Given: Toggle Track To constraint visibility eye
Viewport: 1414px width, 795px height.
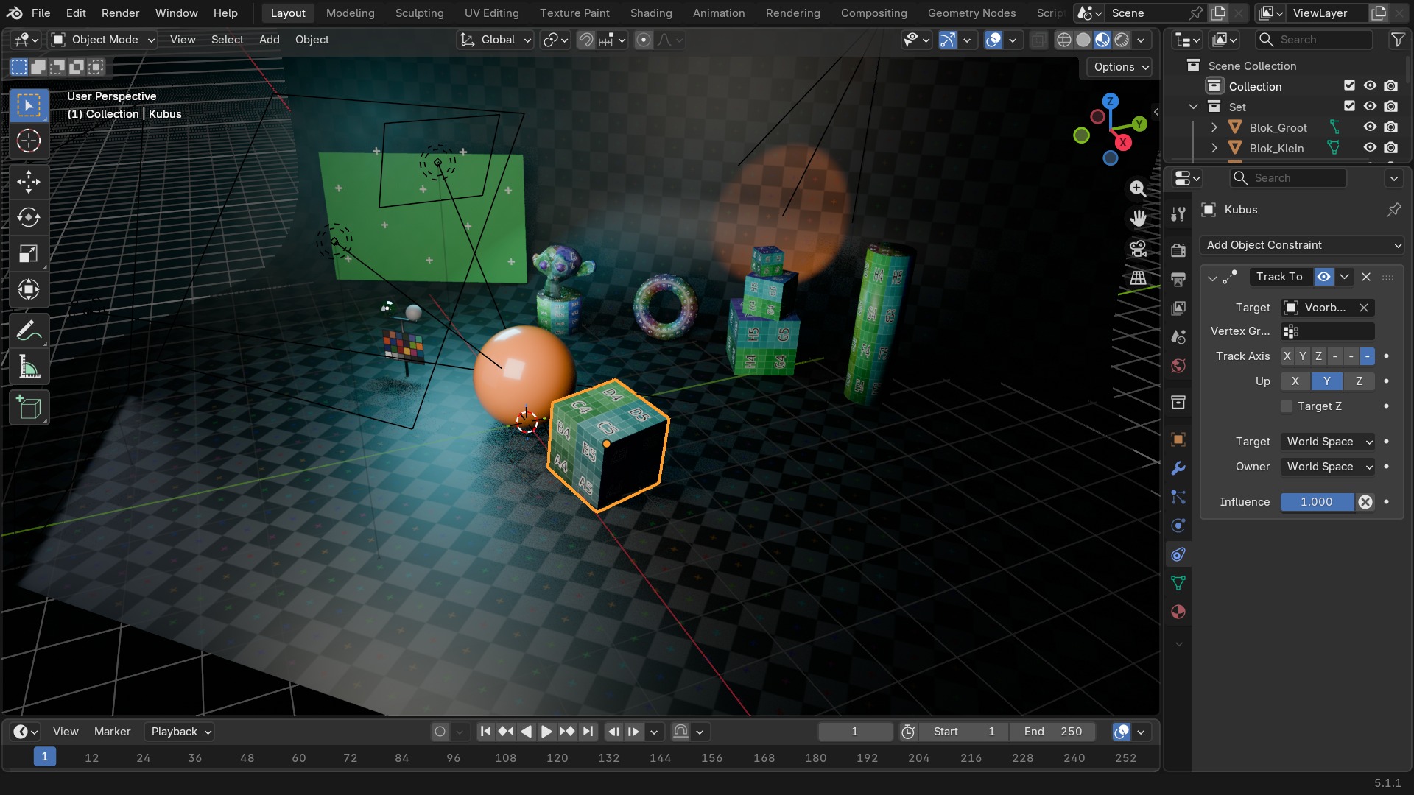Looking at the screenshot, I should click(x=1323, y=277).
